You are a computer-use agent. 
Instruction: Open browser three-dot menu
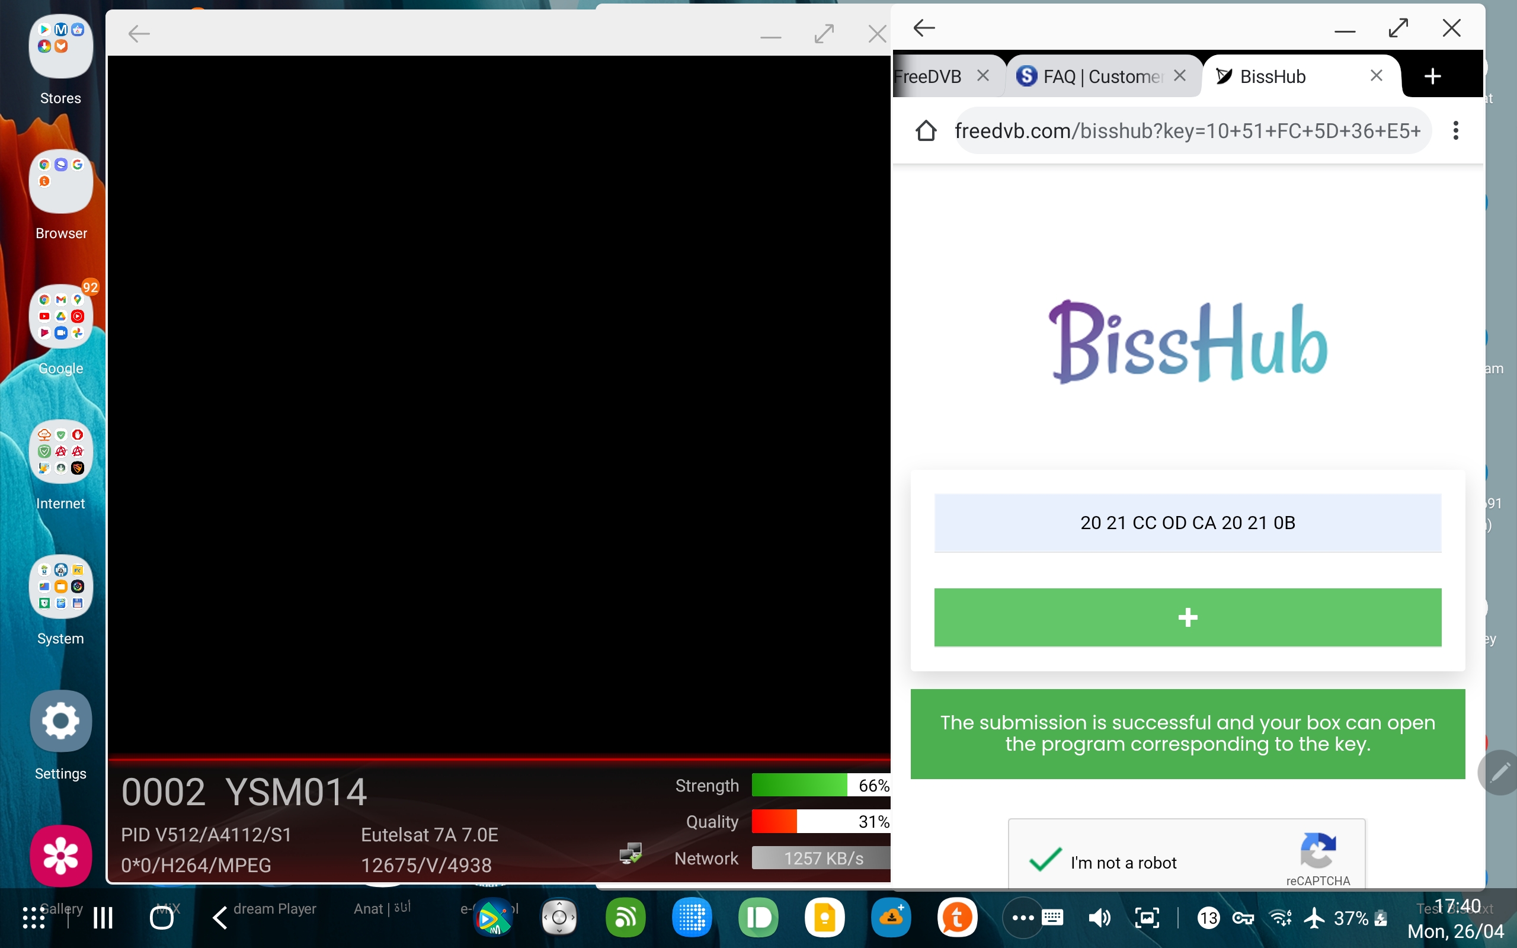[x=1455, y=130]
